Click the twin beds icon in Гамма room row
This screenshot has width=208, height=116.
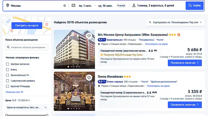pyautogui.click(x=154, y=92)
